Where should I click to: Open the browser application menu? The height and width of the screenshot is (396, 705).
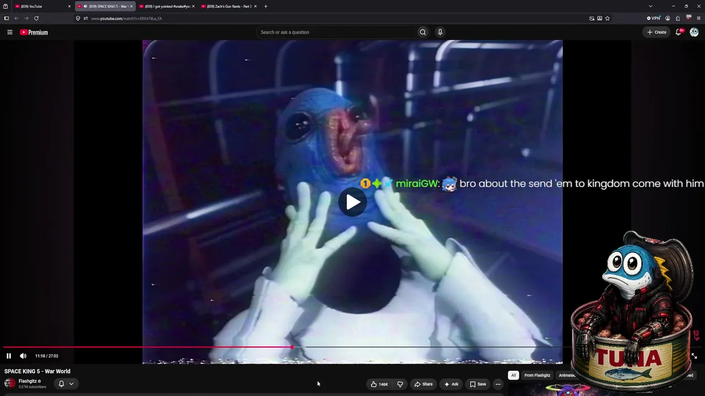pyautogui.click(x=699, y=18)
